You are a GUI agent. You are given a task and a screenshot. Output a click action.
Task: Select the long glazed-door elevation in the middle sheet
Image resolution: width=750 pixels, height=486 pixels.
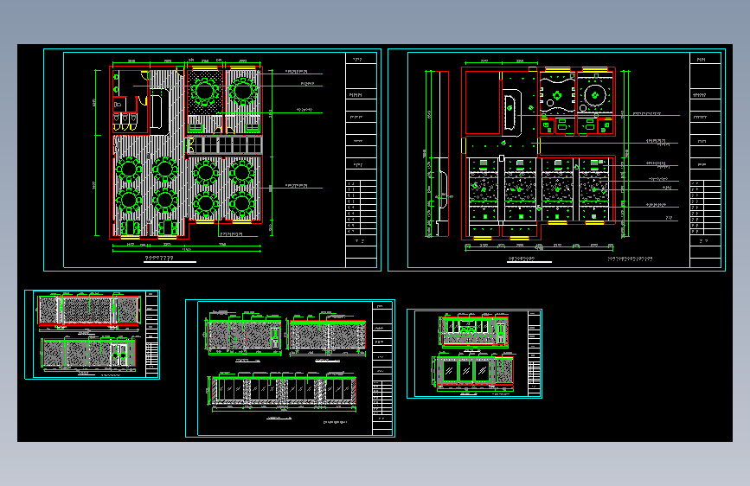click(x=284, y=391)
